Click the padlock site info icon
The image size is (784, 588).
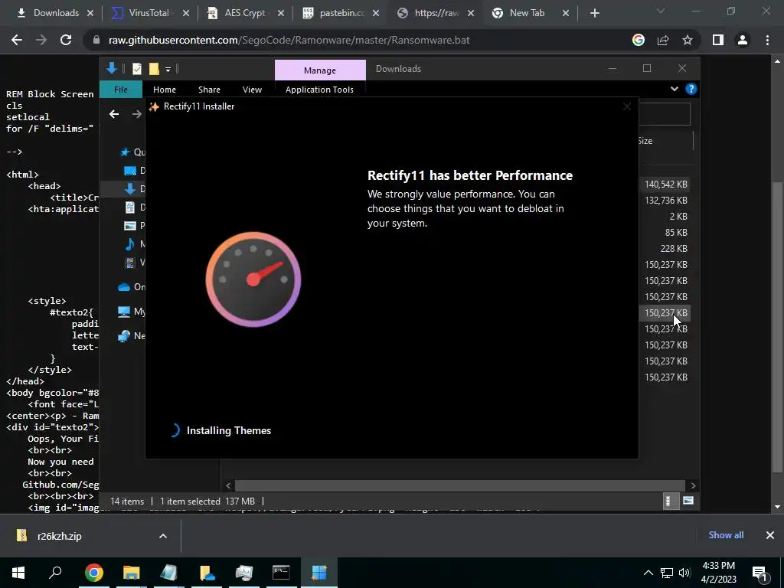coord(96,40)
